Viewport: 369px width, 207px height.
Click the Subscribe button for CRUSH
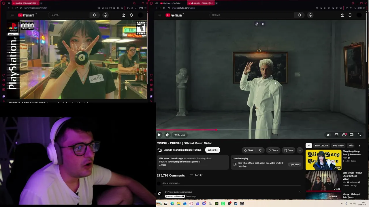pyautogui.click(x=212, y=150)
